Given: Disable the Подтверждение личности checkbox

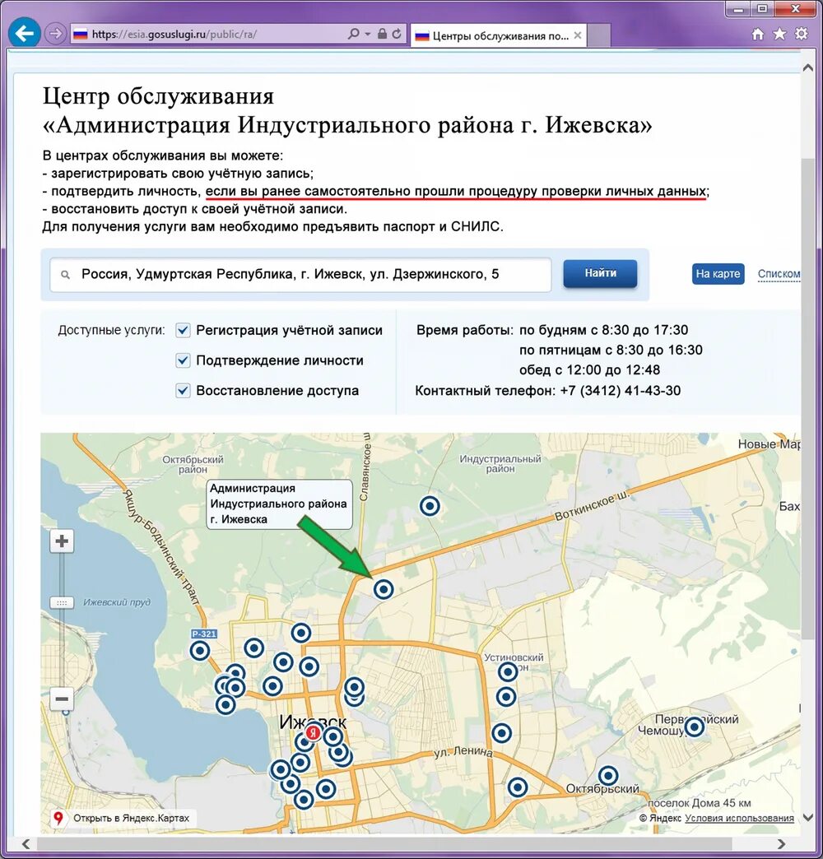Looking at the screenshot, I should (183, 360).
